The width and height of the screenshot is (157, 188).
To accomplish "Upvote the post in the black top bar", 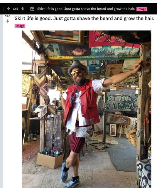I will [9, 9].
